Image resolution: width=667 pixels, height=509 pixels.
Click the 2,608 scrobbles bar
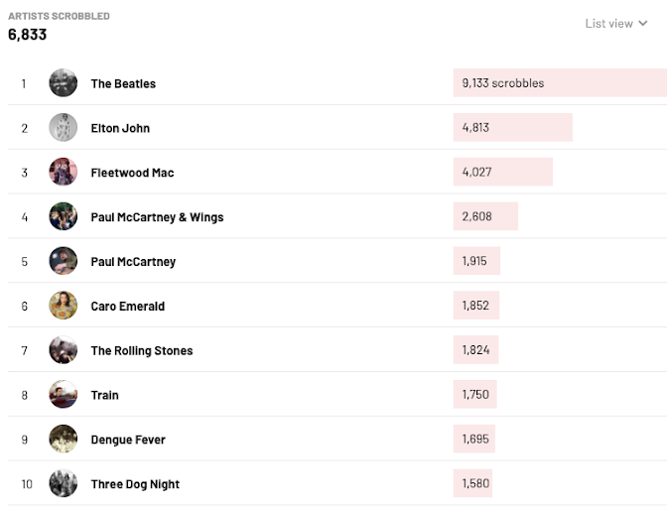point(485,217)
